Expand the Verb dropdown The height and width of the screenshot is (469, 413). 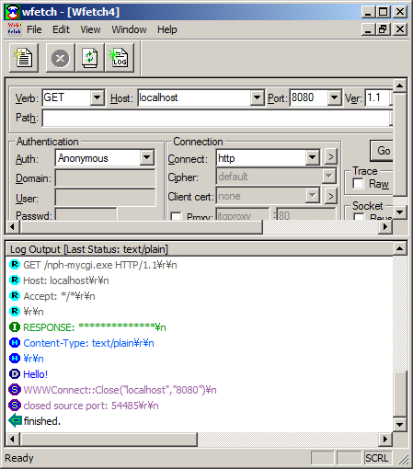click(97, 97)
